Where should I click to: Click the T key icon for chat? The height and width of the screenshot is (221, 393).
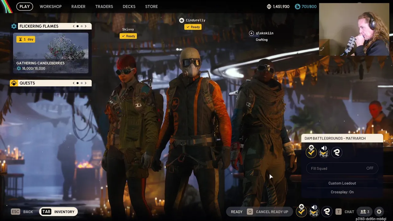[x=339, y=212]
